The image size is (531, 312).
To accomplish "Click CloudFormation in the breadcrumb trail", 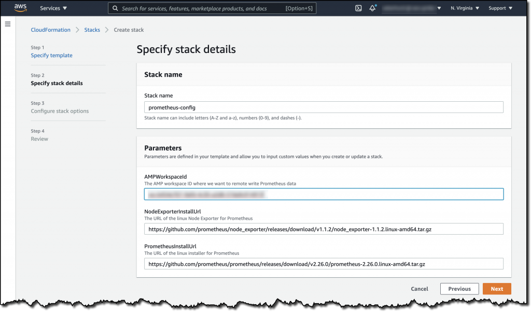I will tap(50, 30).
